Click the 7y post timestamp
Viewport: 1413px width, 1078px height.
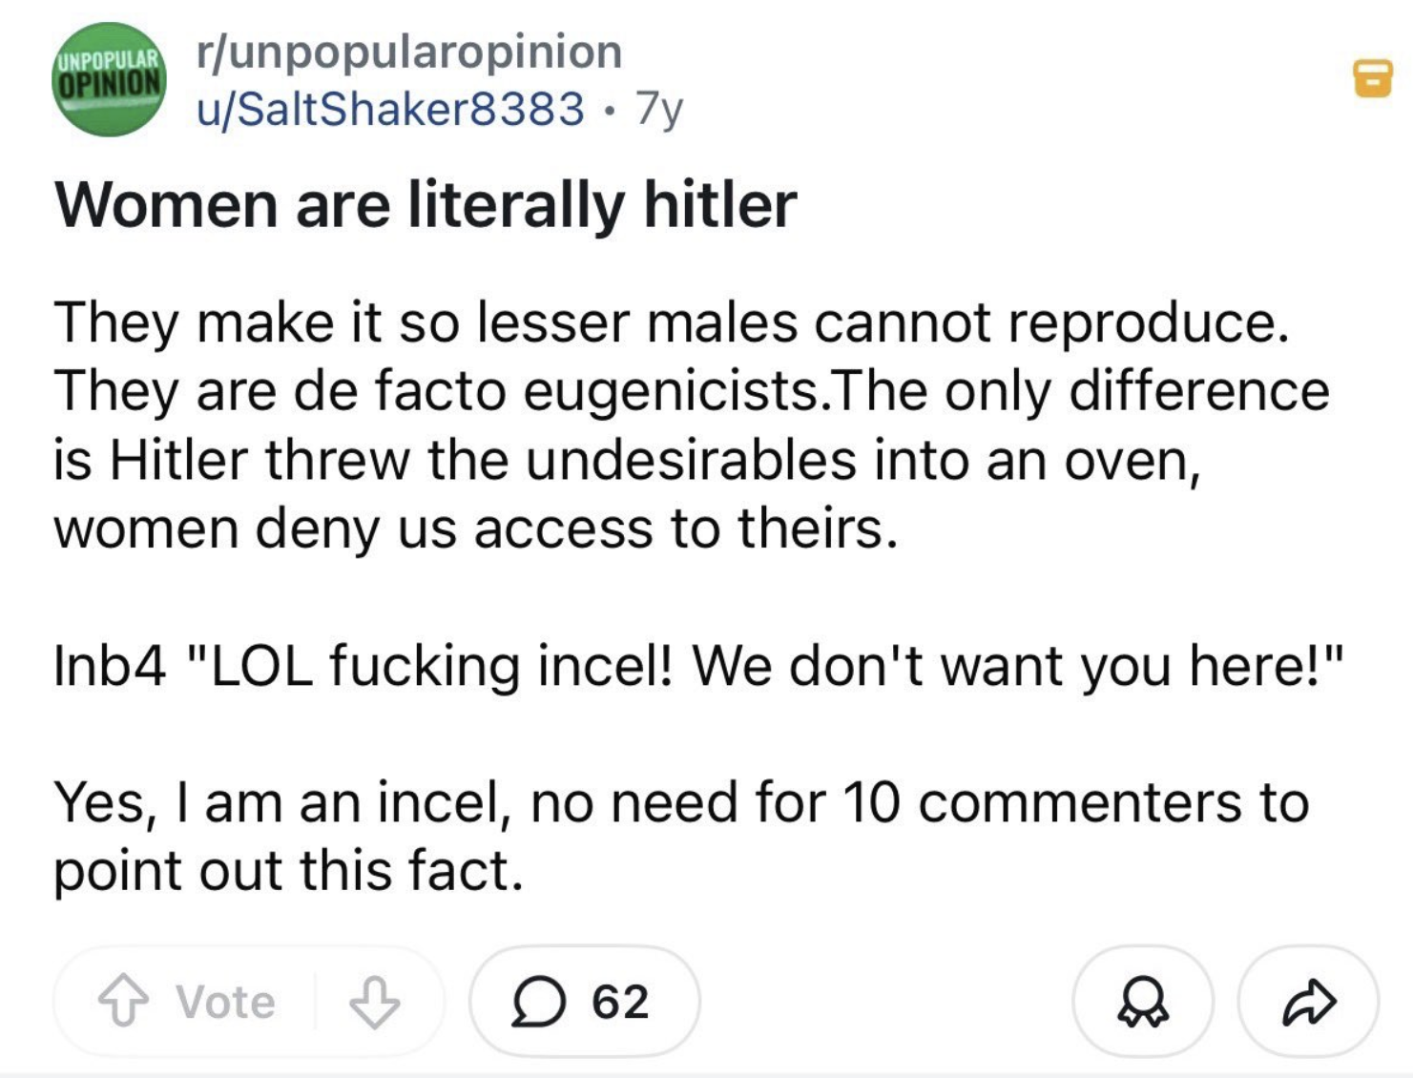659,109
